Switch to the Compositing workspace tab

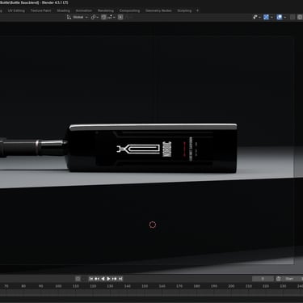point(129,11)
